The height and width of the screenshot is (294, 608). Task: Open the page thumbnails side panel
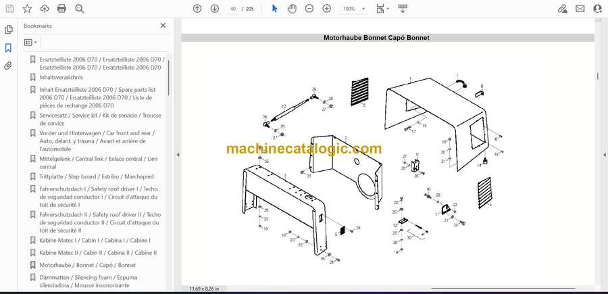[9, 30]
